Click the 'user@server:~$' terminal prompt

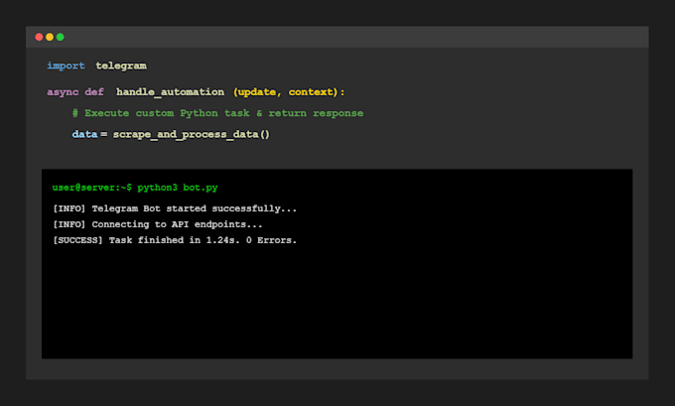click(x=92, y=188)
